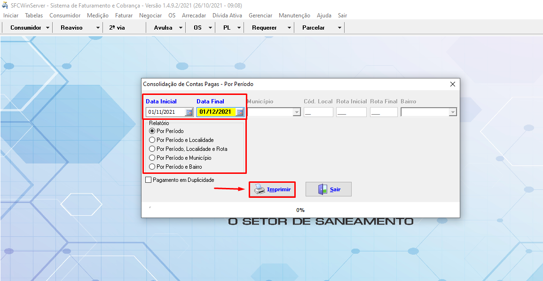Open the Faturar menu

(x=124, y=16)
